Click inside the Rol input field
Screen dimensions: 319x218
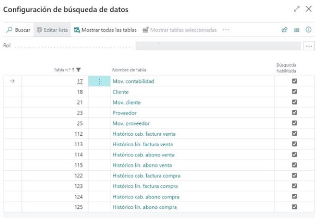219,46
